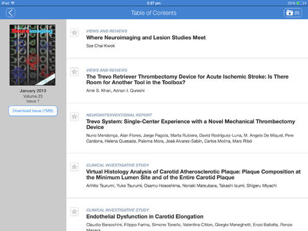Open Endothelial Dysfunction in Carotid Elongation
This screenshot has height=231, width=308.
tap(145, 216)
